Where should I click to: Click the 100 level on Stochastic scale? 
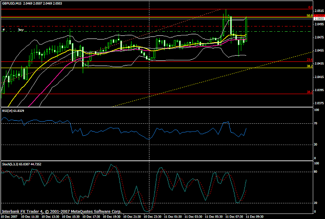(317, 163)
